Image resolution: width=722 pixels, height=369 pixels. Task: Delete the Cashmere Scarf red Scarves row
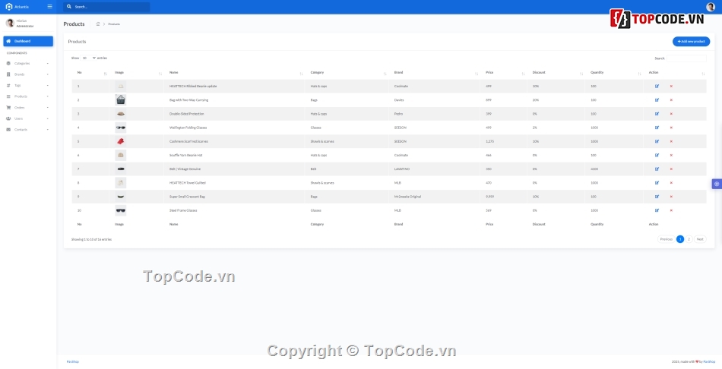tap(671, 141)
